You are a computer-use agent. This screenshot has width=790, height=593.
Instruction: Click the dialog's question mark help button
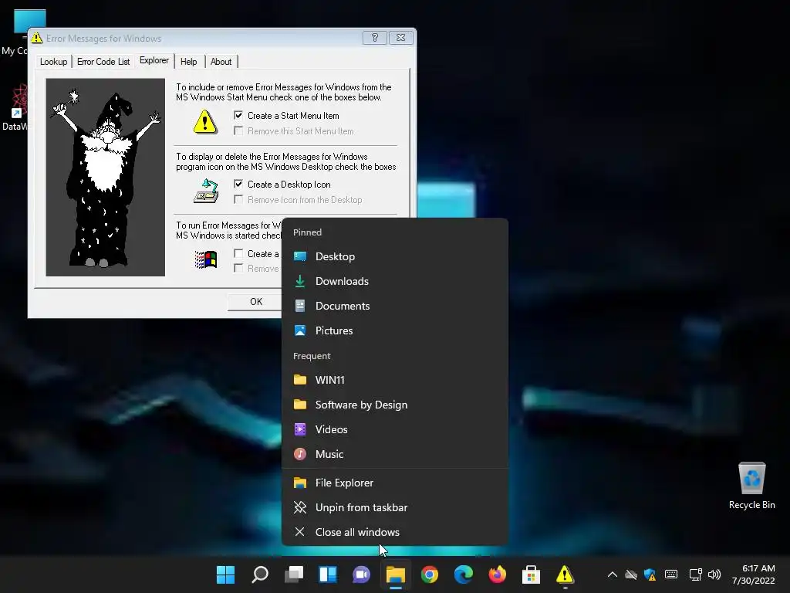(375, 38)
